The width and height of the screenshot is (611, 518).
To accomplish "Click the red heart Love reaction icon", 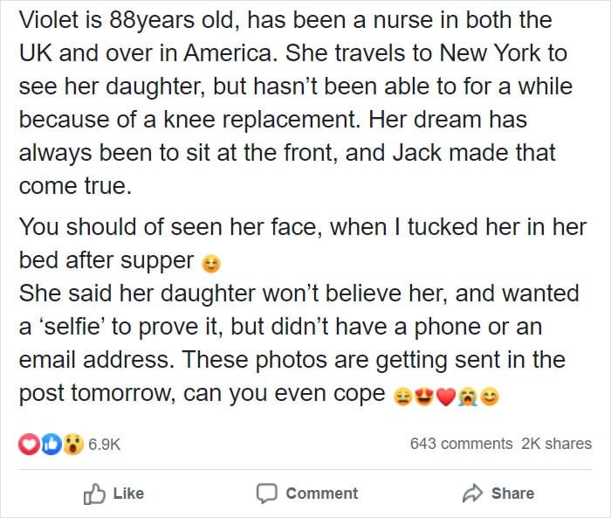I will point(29,444).
